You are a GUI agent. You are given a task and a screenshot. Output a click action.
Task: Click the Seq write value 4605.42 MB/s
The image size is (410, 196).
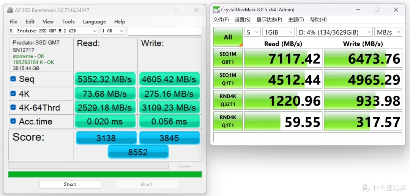(169, 79)
